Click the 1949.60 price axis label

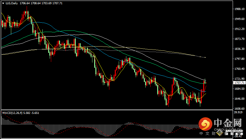point(240,19)
